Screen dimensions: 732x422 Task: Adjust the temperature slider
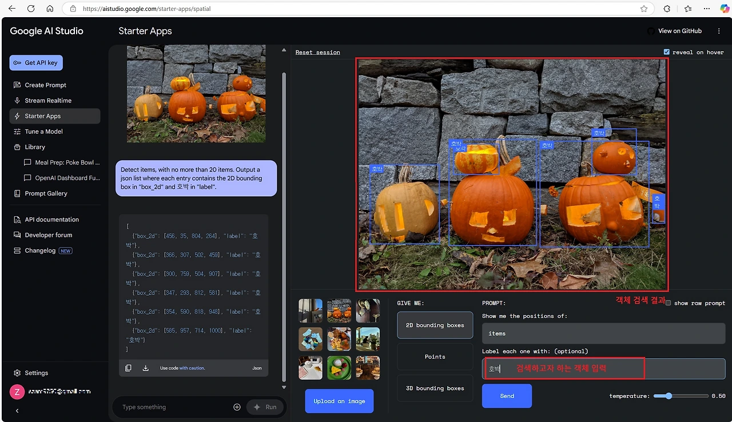[669, 396]
